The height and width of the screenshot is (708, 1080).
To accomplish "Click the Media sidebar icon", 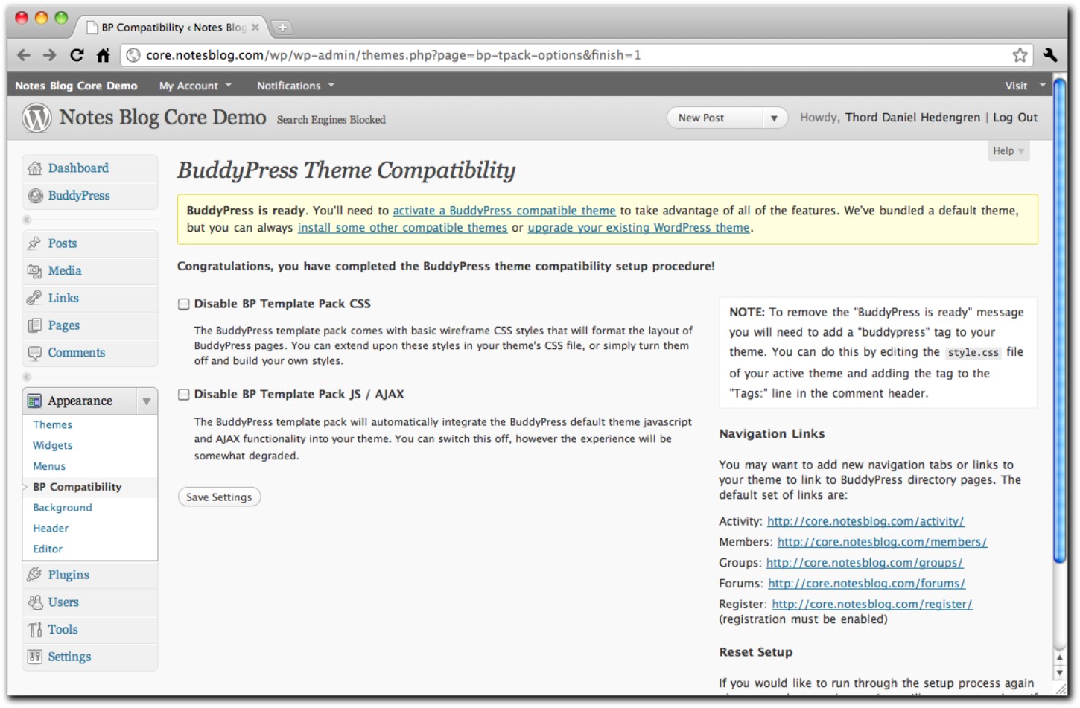I will (x=34, y=271).
